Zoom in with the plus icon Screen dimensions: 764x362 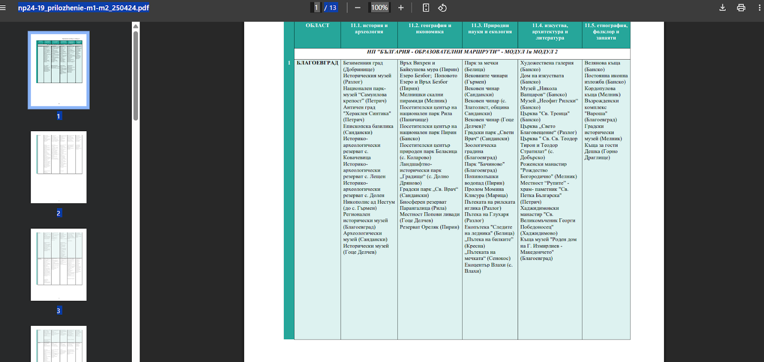pos(401,8)
